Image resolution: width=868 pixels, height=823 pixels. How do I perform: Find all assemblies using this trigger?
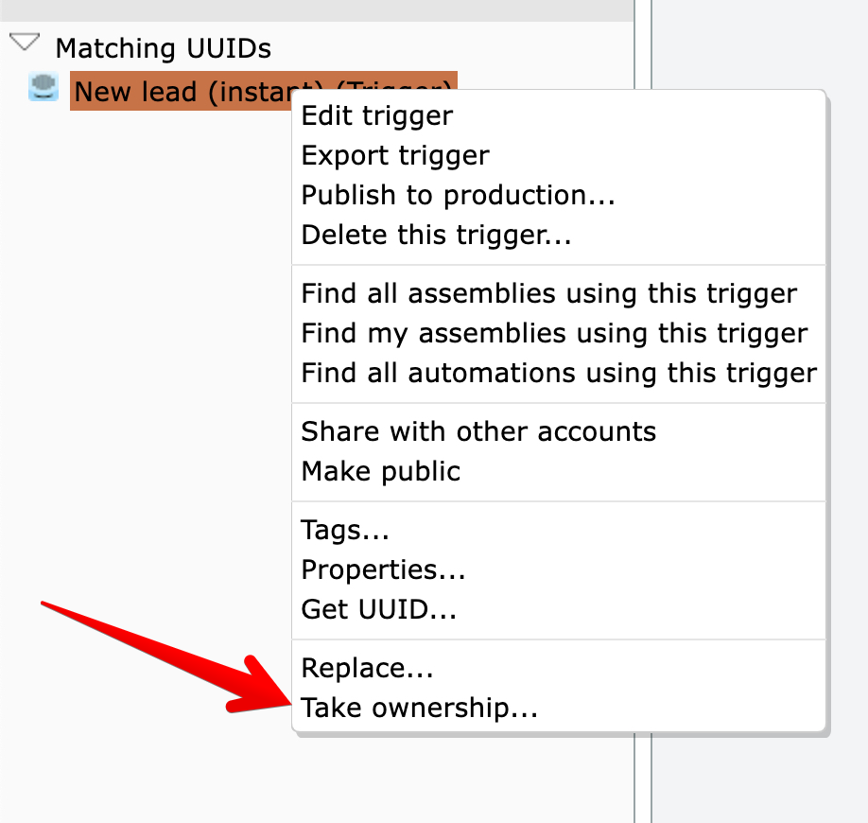[548, 294]
